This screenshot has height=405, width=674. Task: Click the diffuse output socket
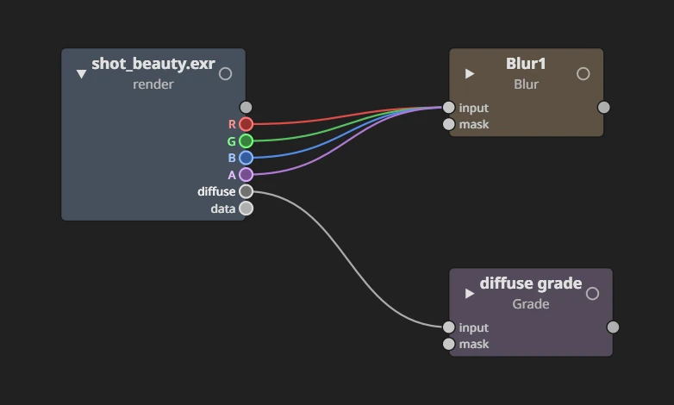tap(246, 191)
